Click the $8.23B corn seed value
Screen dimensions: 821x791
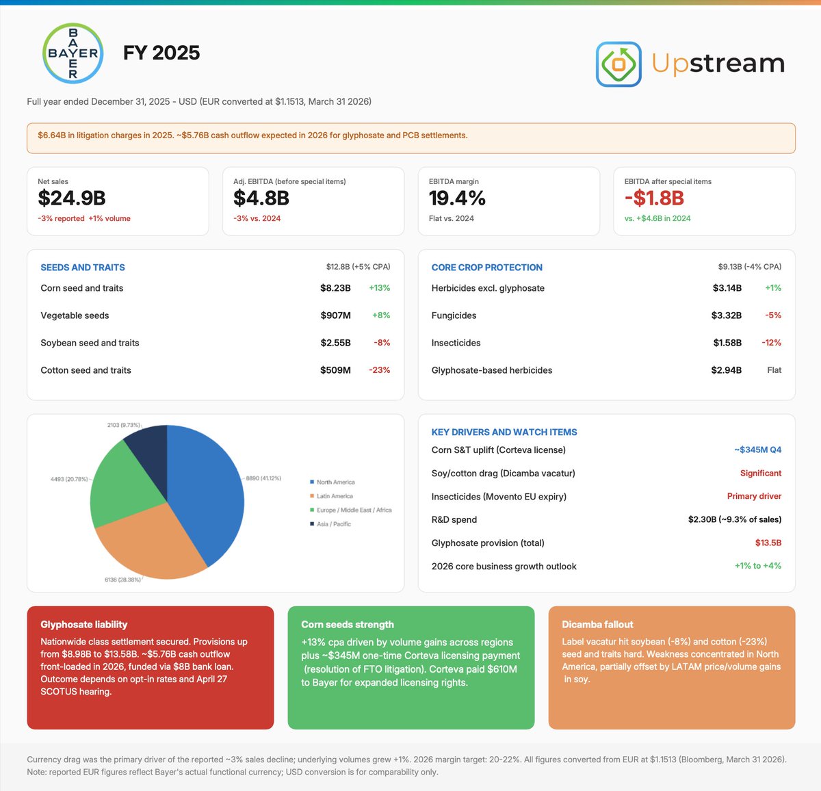point(335,288)
